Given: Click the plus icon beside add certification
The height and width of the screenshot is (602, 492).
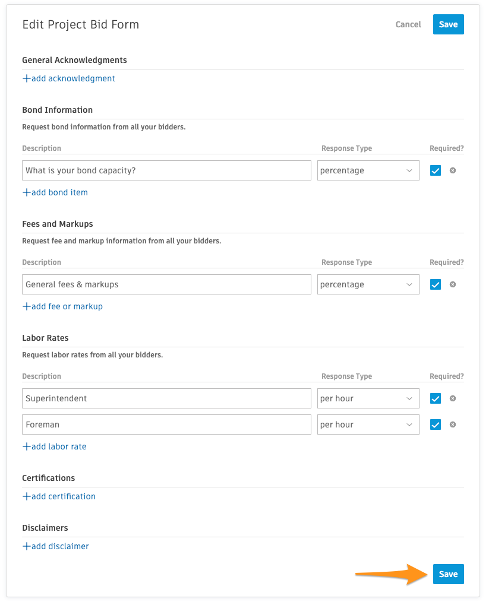Looking at the screenshot, I should point(26,496).
